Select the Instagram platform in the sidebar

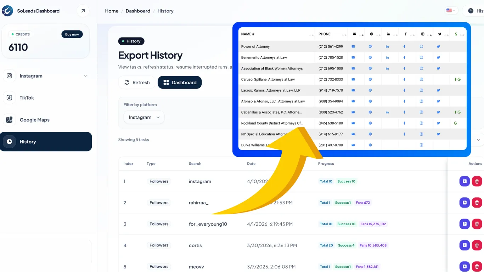[x=31, y=76]
